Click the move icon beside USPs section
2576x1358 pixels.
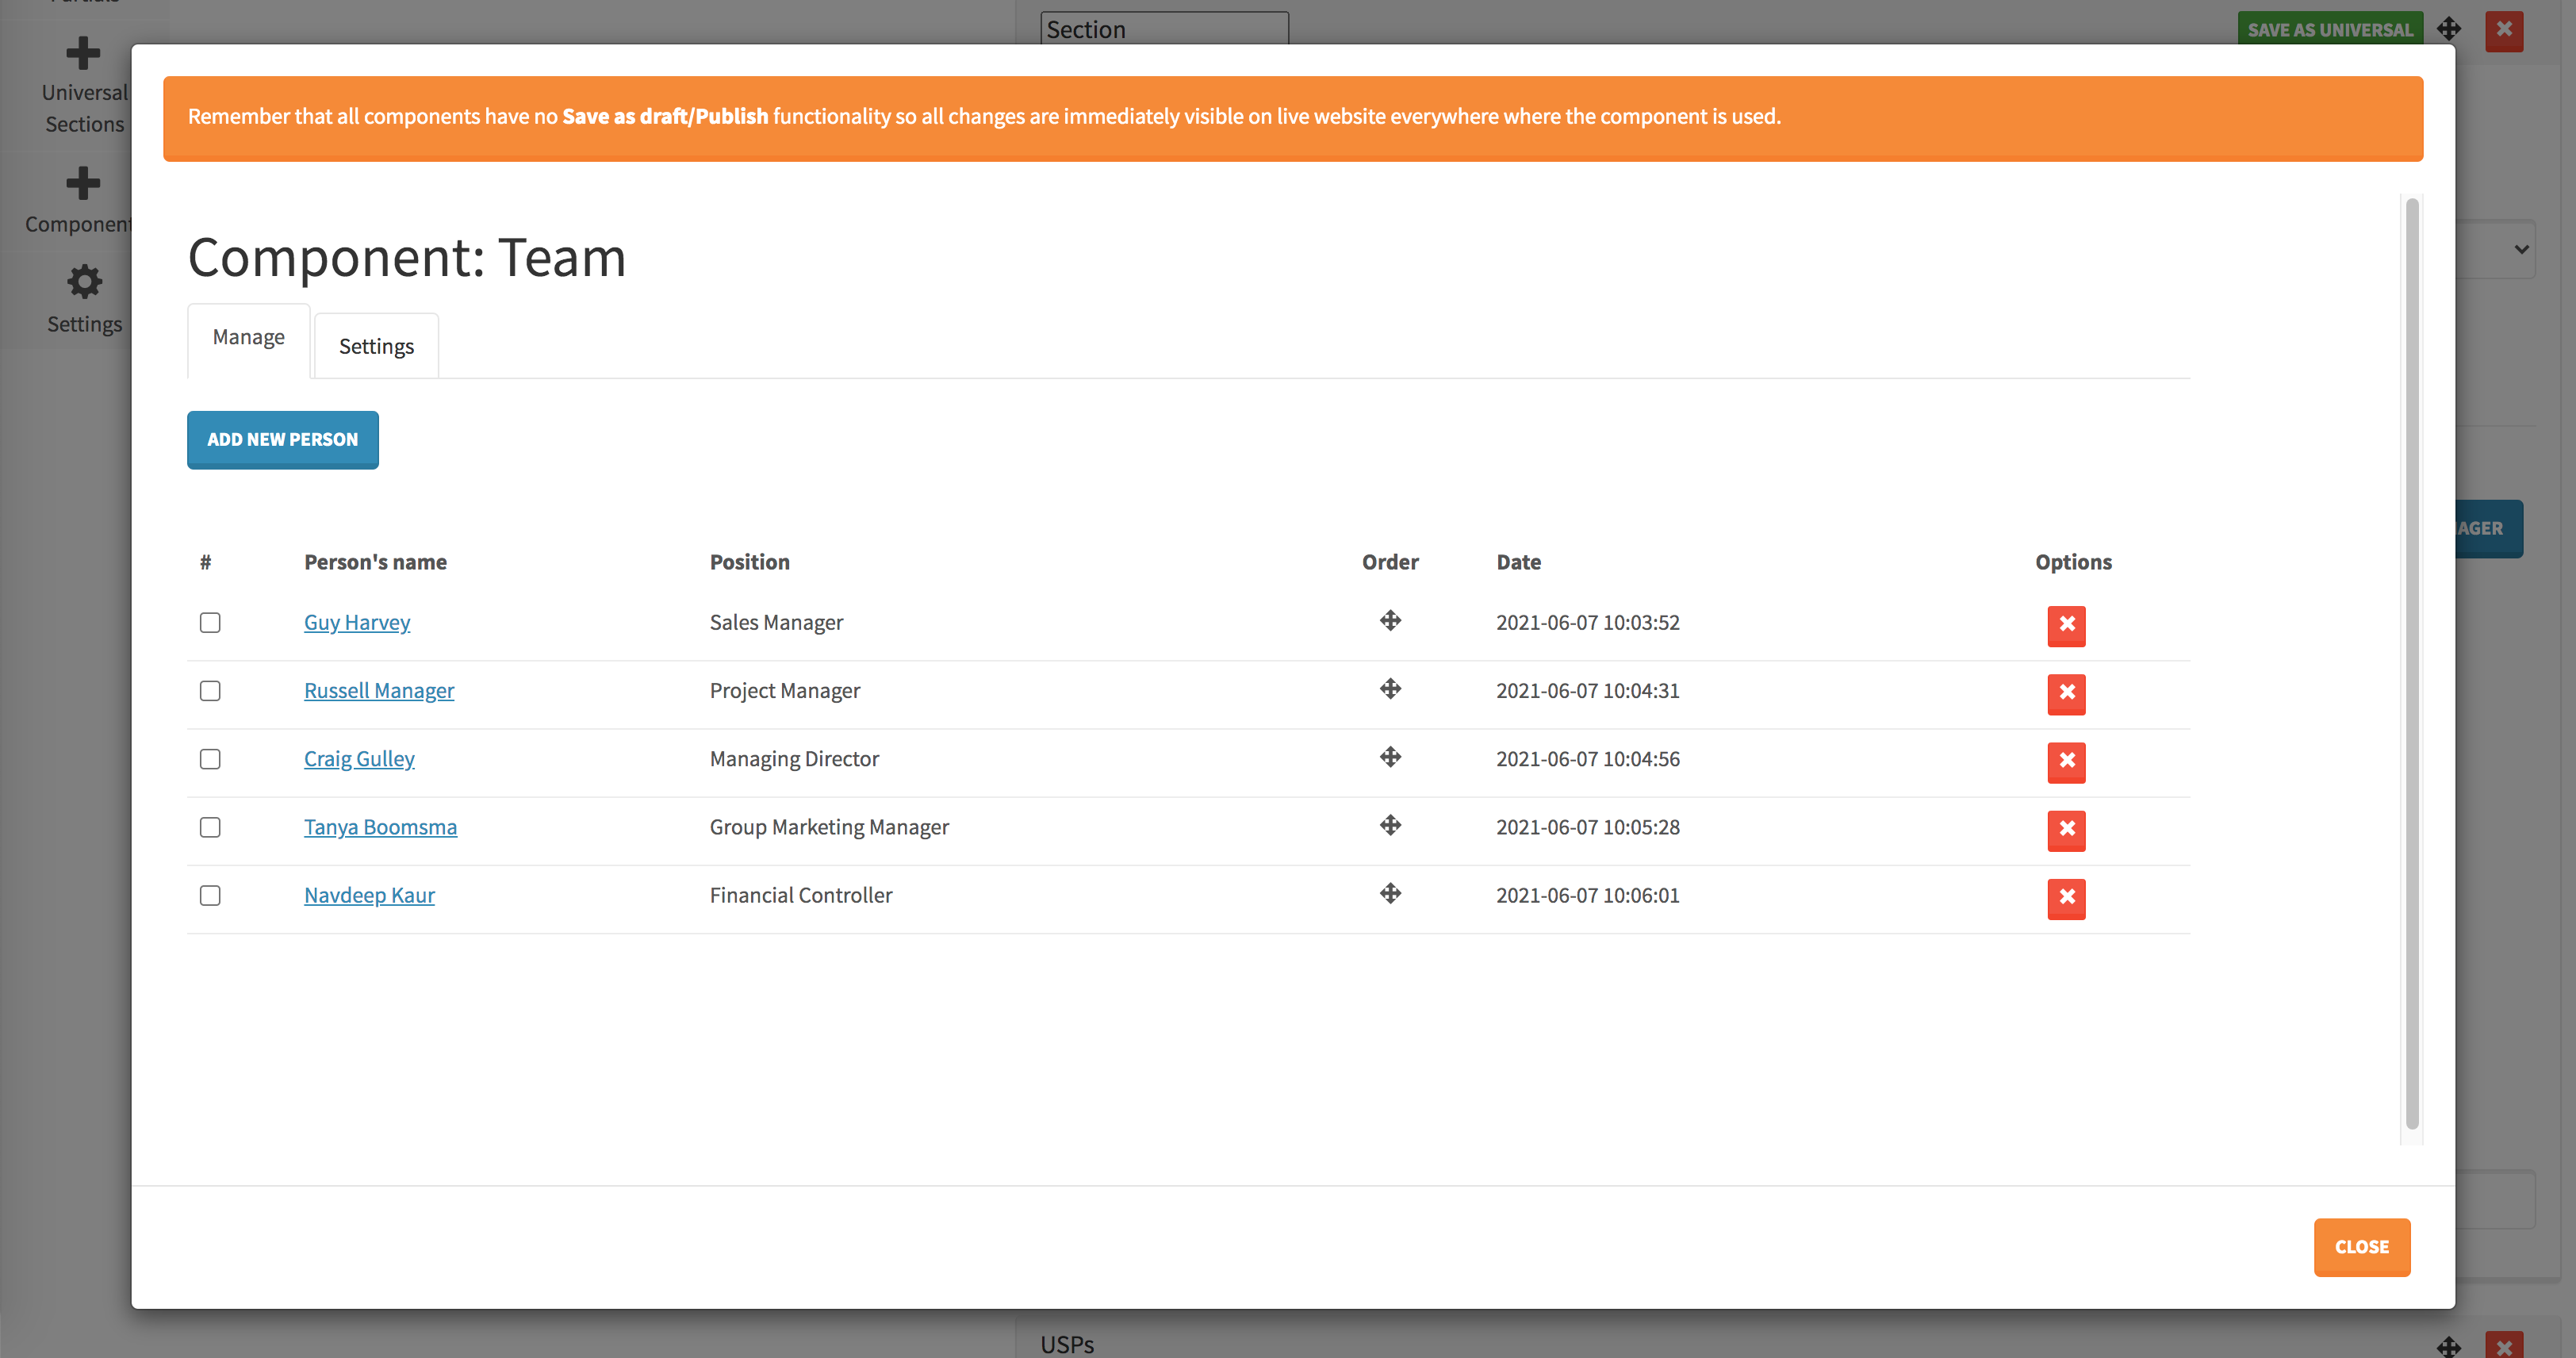[2450, 1346]
